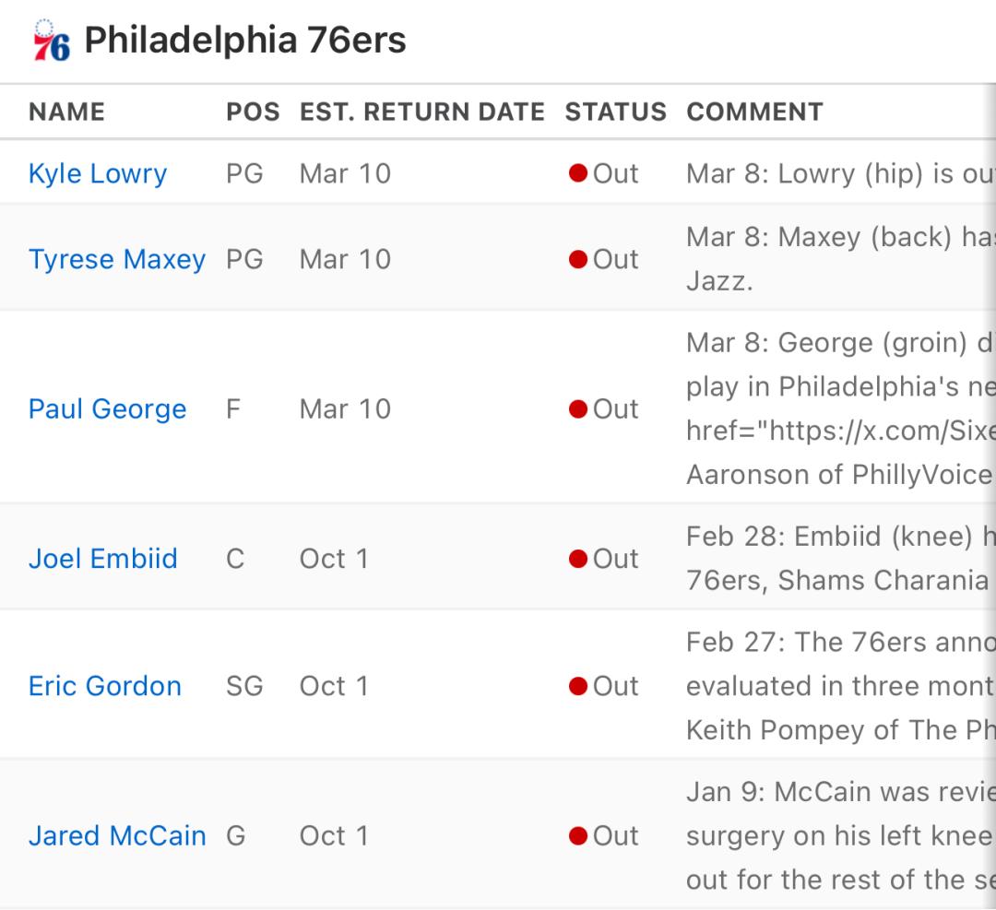The height and width of the screenshot is (910, 996).
Task: Click Kyle Lowry's red Out status dot
Action: tap(578, 172)
